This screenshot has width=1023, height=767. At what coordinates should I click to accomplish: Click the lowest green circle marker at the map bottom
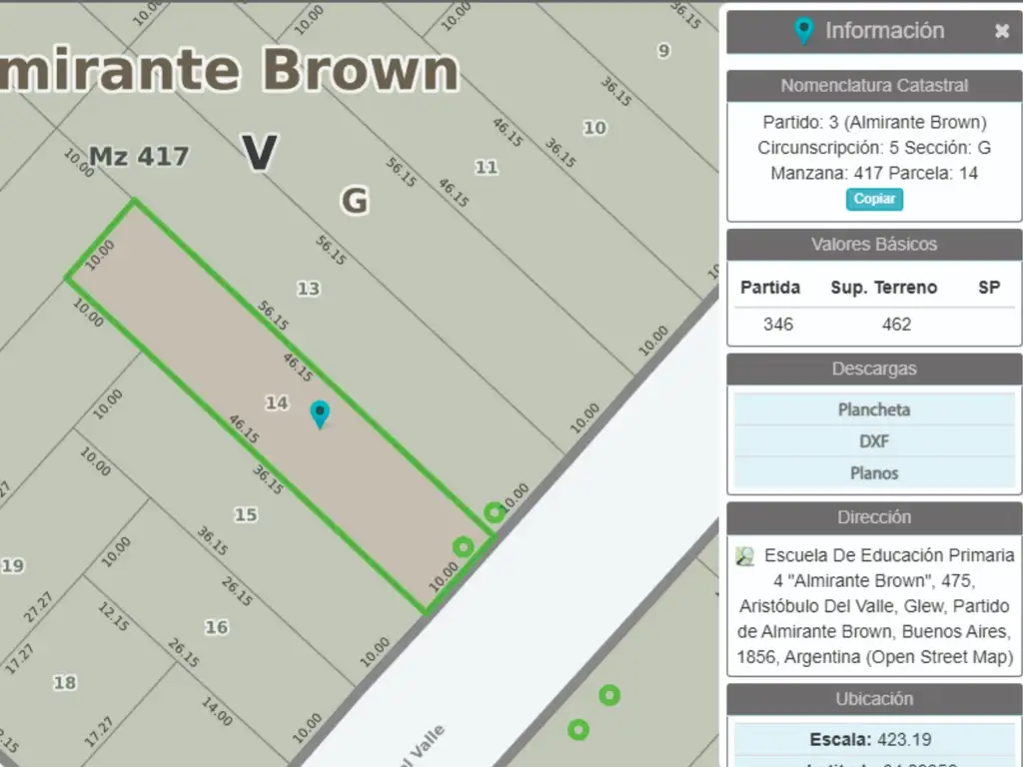[577, 730]
